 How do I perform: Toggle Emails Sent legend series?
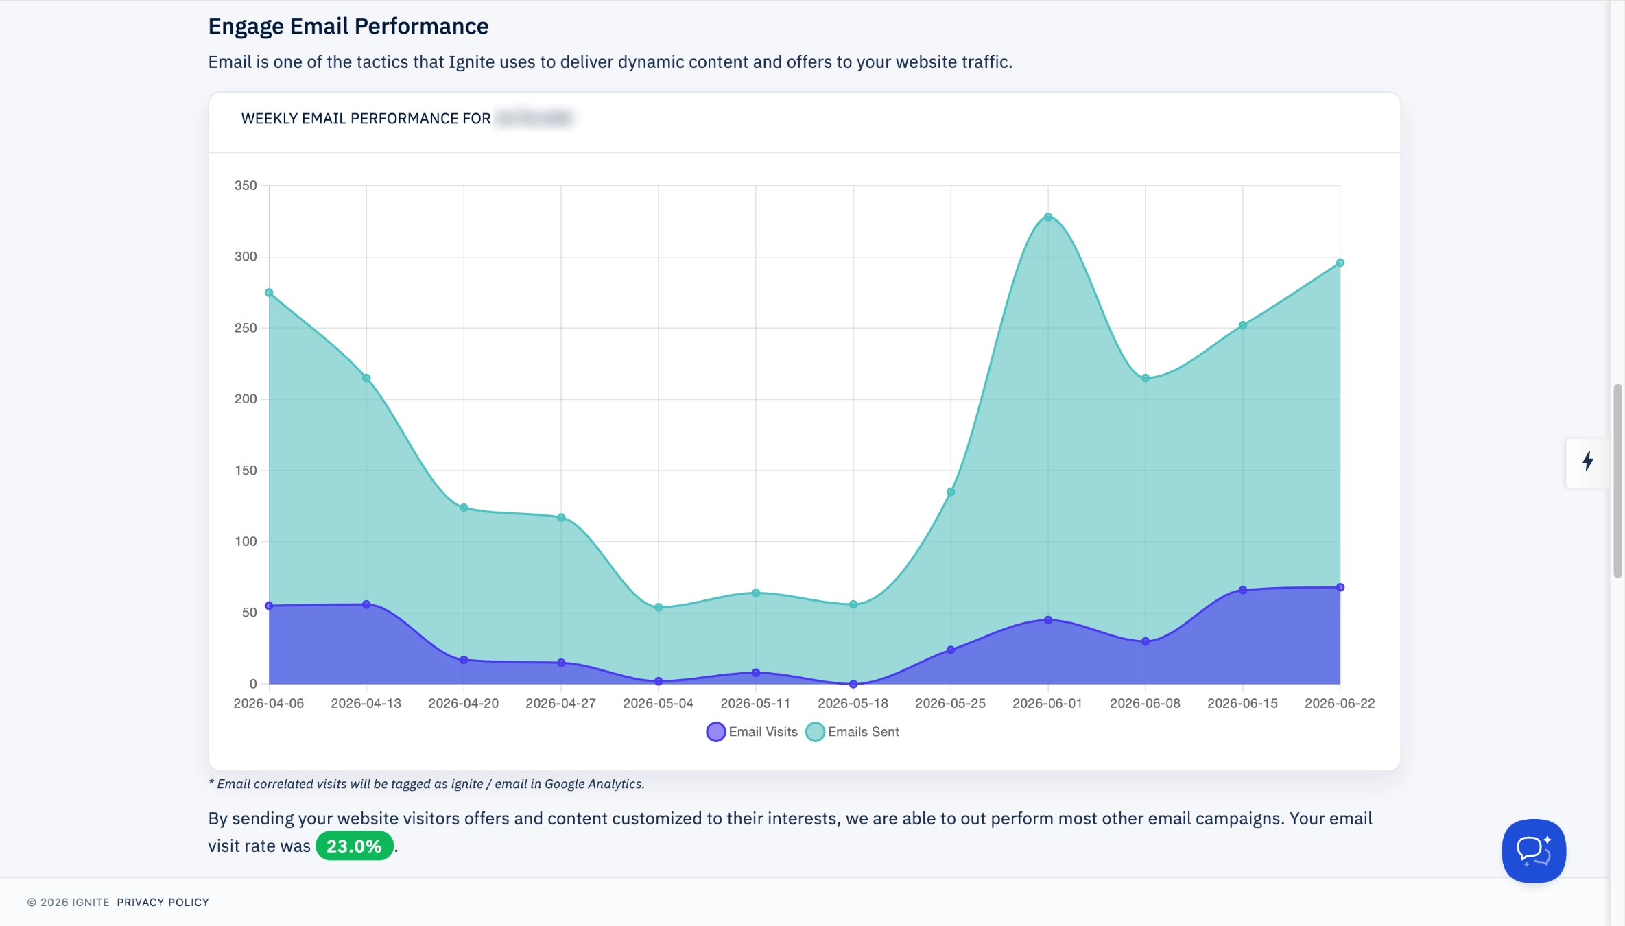point(852,732)
